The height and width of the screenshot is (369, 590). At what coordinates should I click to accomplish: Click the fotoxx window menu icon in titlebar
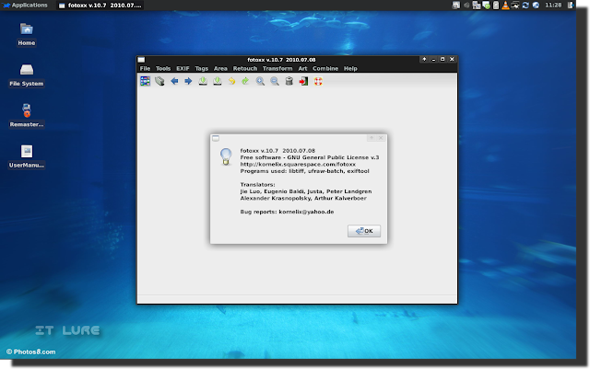click(141, 60)
